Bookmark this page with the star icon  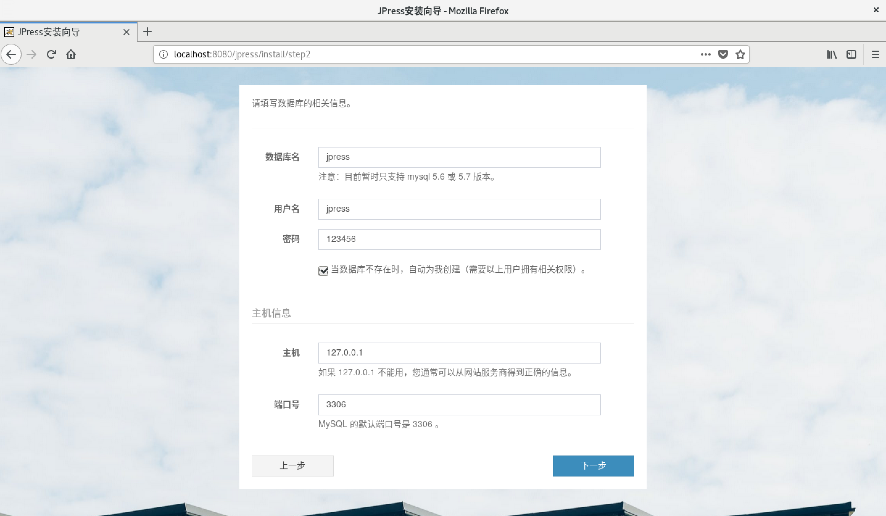click(x=740, y=54)
